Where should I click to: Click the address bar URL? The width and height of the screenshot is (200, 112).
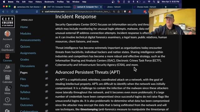click(x=78, y=12)
